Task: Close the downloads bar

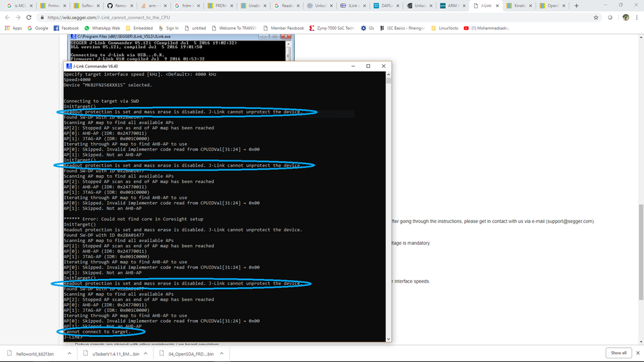Action: point(638,353)
